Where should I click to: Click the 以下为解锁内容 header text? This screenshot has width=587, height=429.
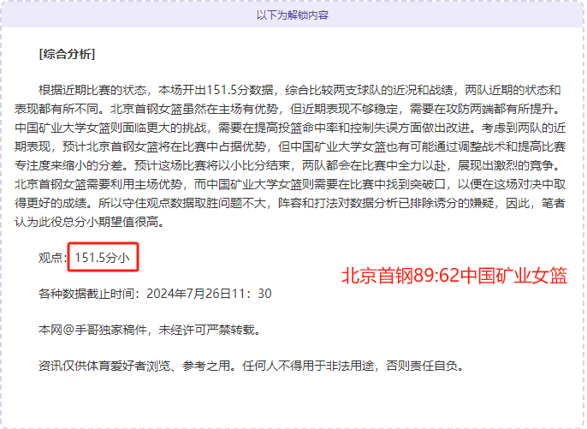(293, 15)
